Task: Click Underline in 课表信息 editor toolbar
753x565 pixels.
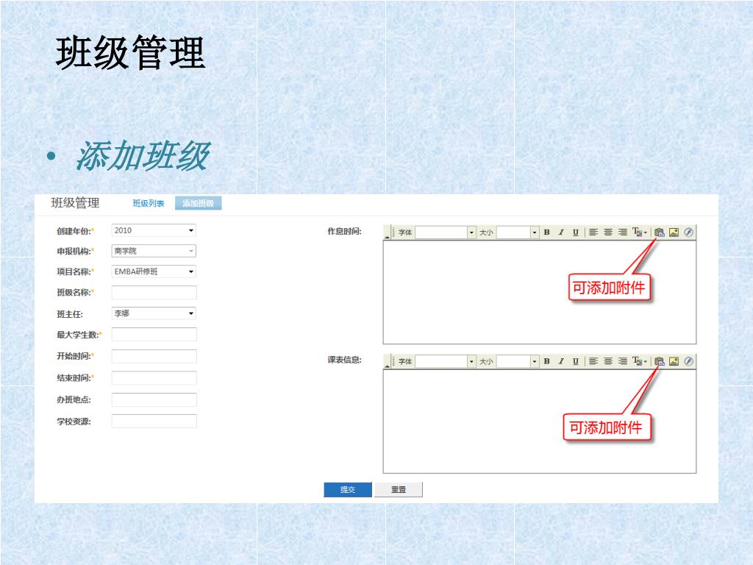Action: coord(575,361)
